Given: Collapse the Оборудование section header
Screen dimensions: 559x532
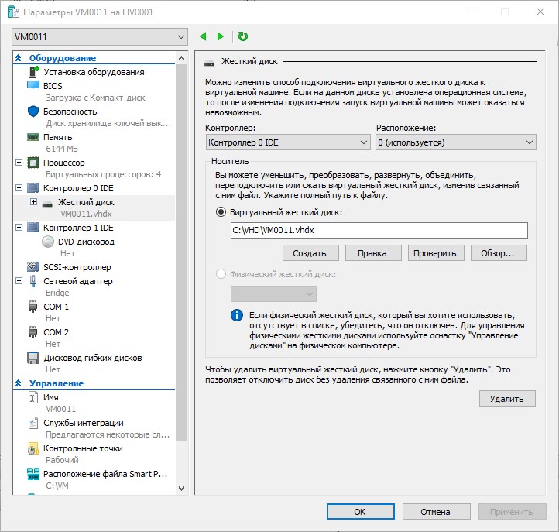Looking at the screenshot, I should [x=19, y=58].
